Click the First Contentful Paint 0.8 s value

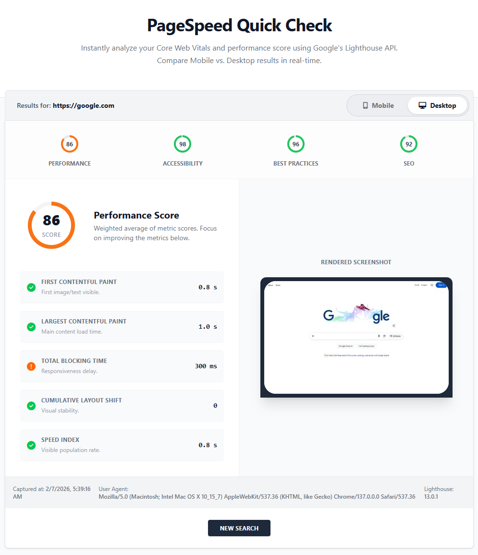pyautogui.click(x=208, y=287)
